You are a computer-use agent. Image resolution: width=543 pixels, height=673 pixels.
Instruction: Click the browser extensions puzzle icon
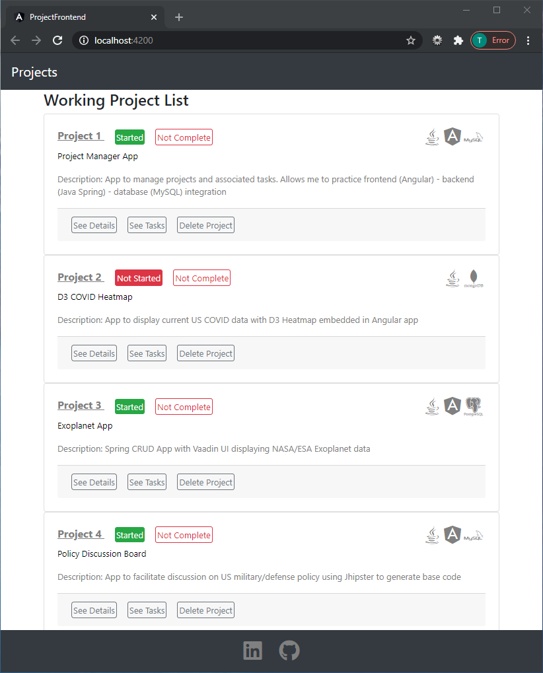pos(458,40)
